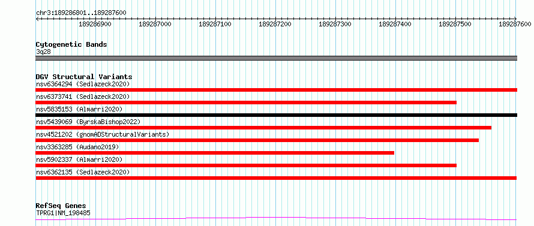This screenshot has height=226, width=534.
Task: Click the Cytogenetic Bands track heading
Action: click(71, 44)
